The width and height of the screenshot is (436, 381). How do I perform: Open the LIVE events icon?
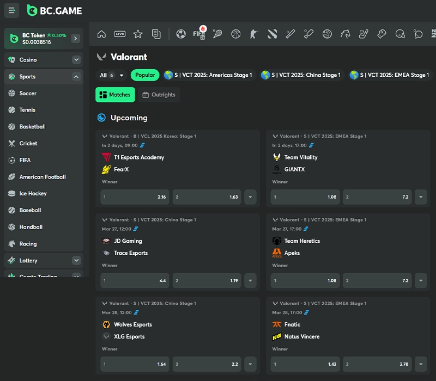pos(120,34)
